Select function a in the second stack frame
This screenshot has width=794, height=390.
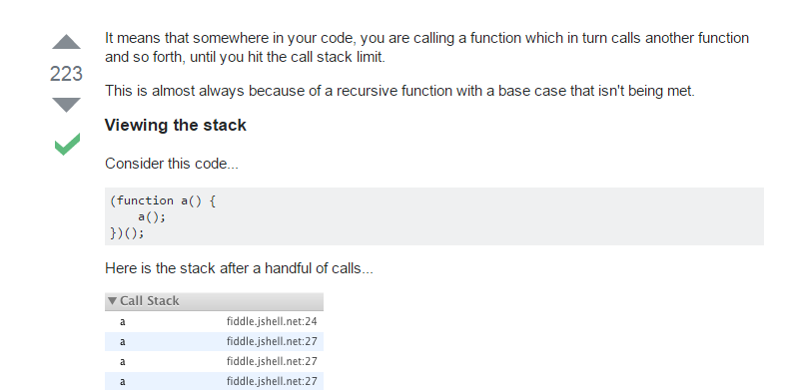pos(123,342)
